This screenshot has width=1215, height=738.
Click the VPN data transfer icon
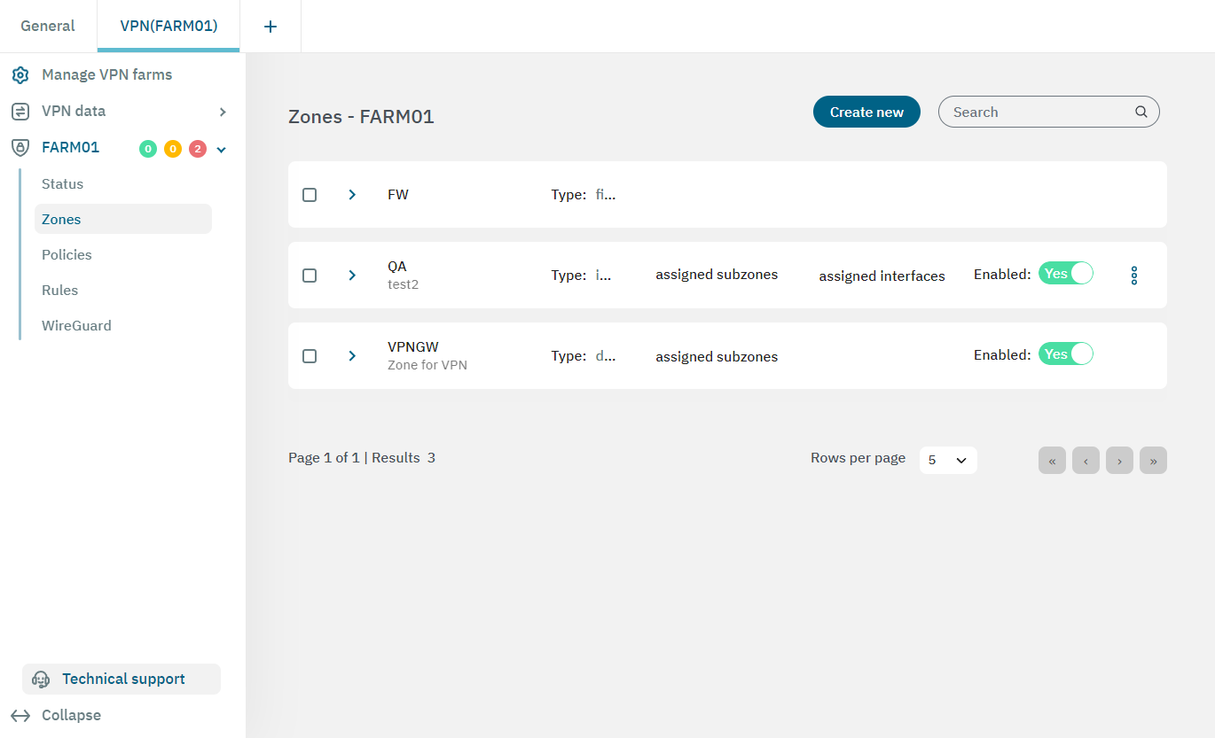(20, 112)
